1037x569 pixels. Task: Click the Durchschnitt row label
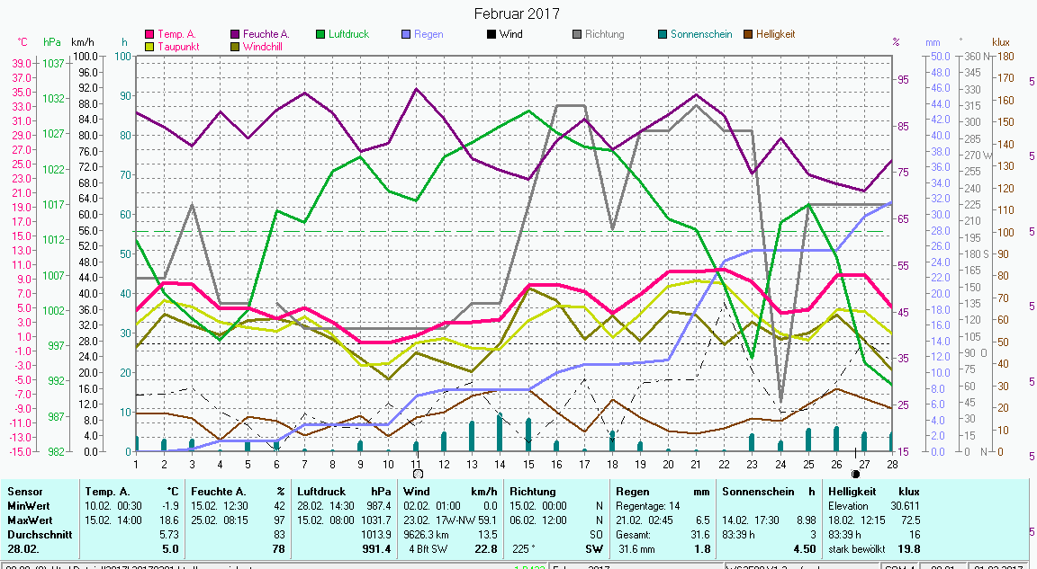pyautogui.click(x=38, y=532)
